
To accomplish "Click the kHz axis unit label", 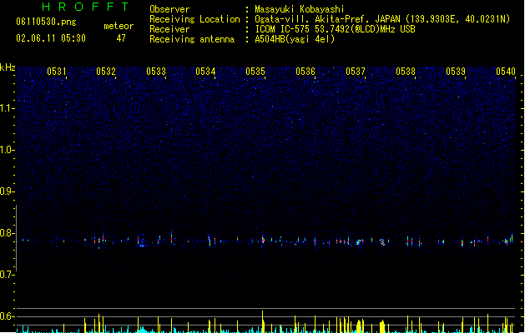I will [8, 67].
